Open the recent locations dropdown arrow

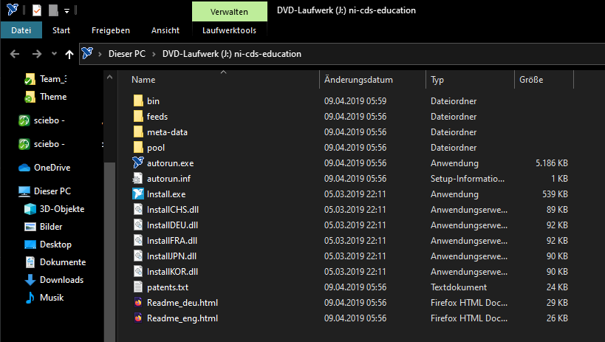click(x=54, y=54)
